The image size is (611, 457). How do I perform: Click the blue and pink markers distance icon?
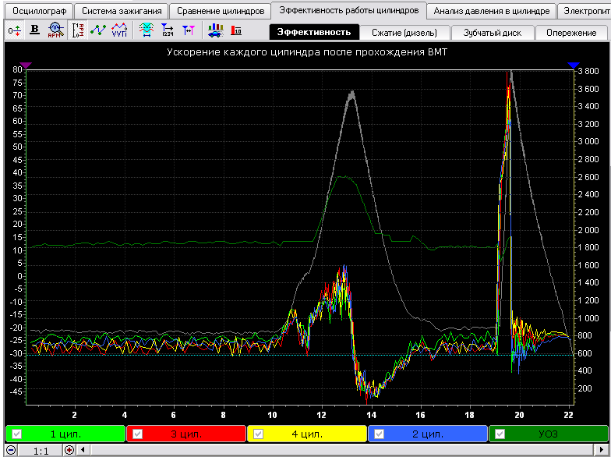tap(189, 30)
